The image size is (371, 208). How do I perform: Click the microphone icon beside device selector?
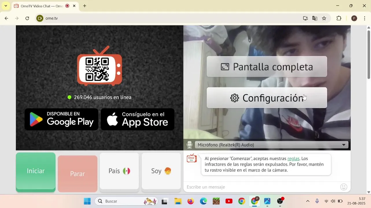click(x=189, y=145)
